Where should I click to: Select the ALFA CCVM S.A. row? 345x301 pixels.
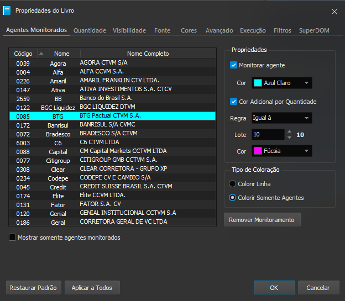coord(112,72)
